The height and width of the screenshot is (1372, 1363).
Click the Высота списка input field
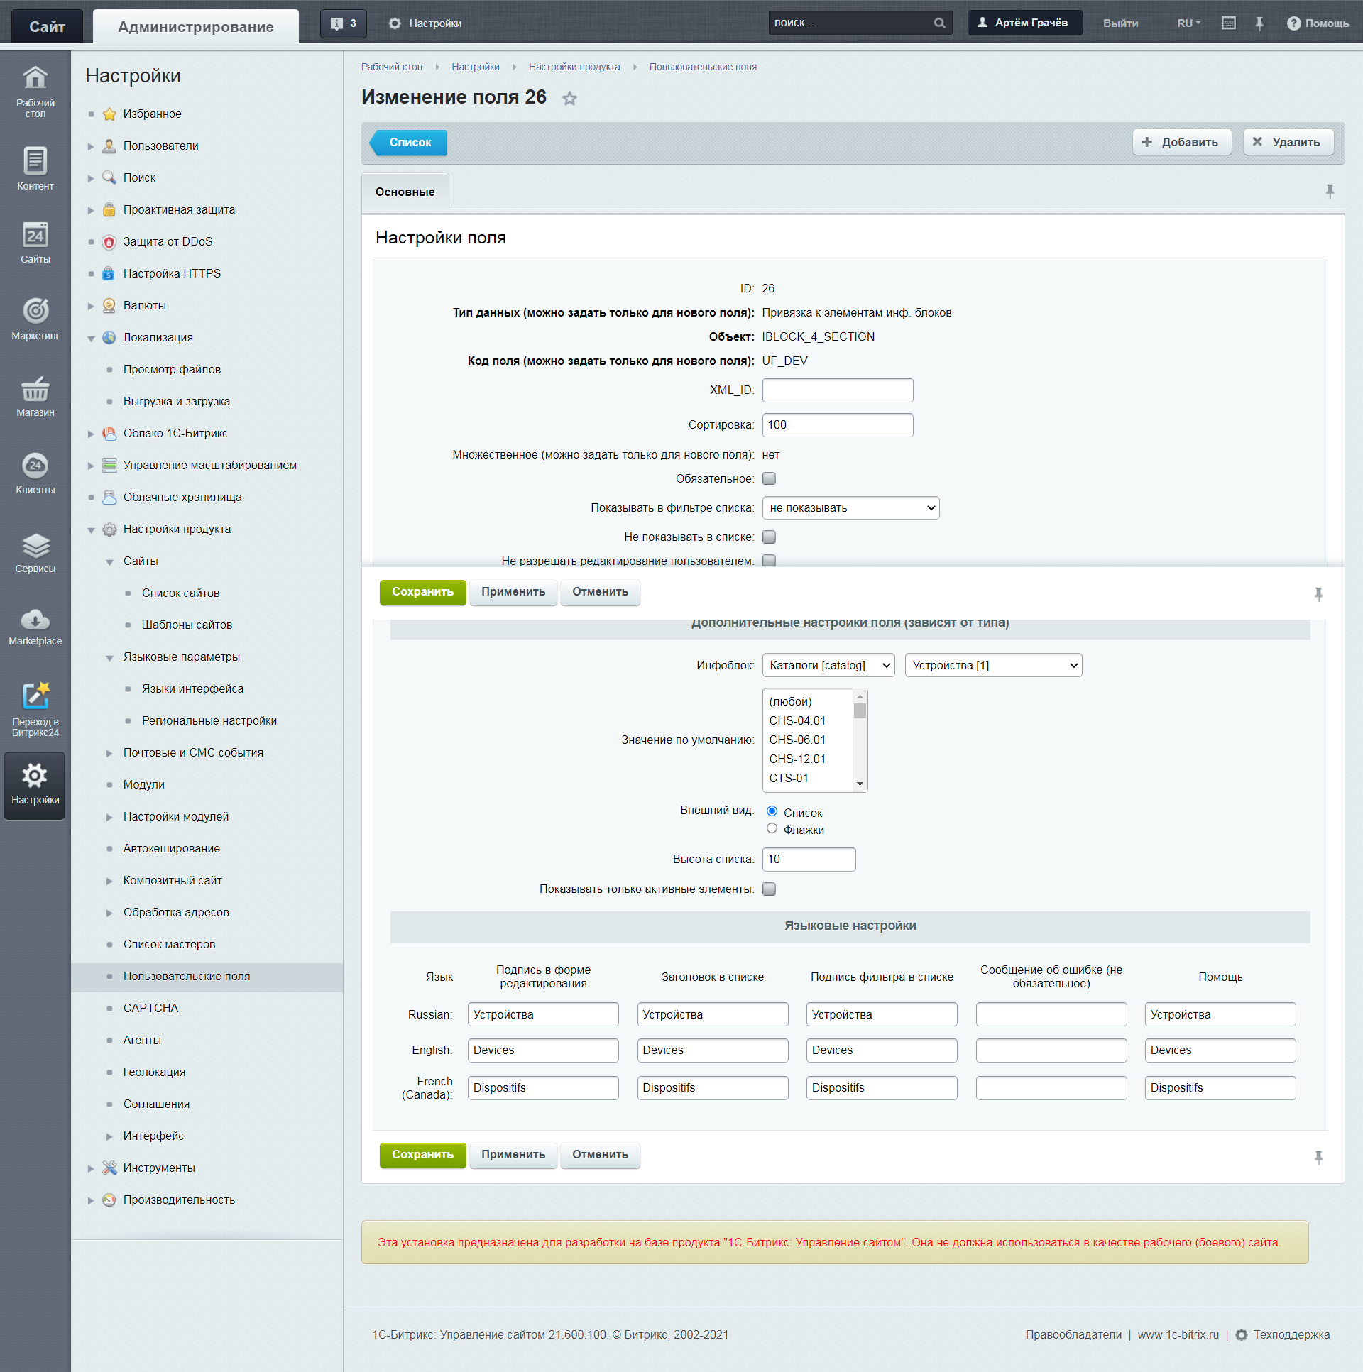pos(809,860)
